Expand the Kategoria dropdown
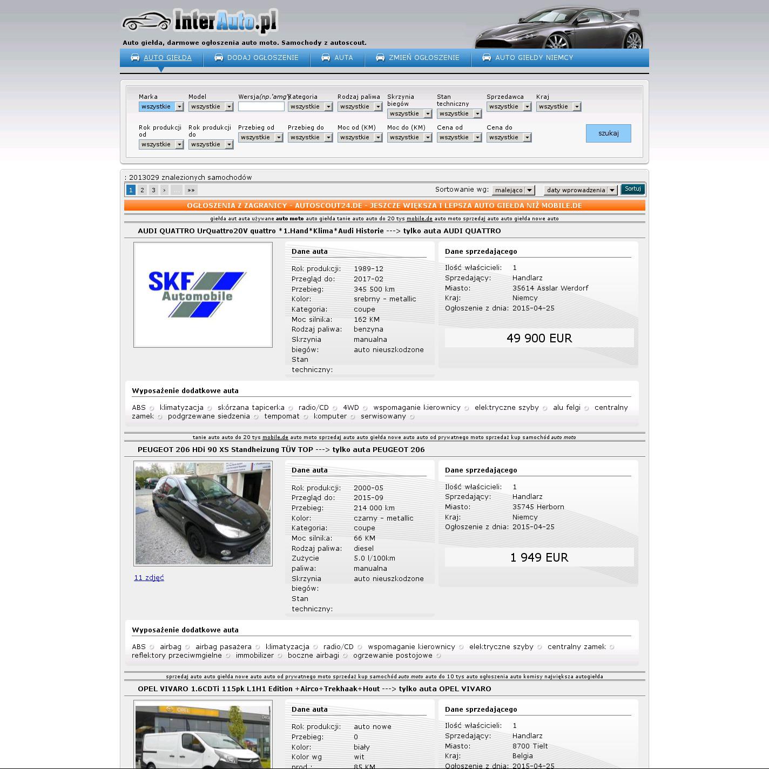This screenshot has height=769, width=769. [x=310, y=107]
